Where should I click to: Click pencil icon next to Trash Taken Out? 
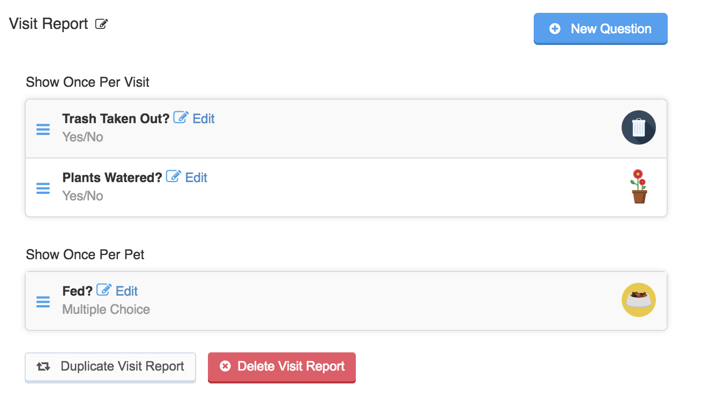[x=181, y=117]
